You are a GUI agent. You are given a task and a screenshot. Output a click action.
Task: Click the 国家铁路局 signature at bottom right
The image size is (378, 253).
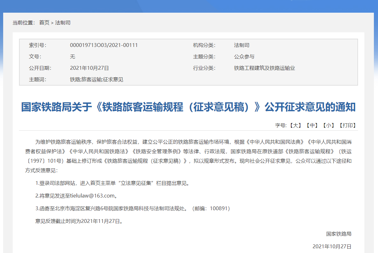(x=339, y=234)
